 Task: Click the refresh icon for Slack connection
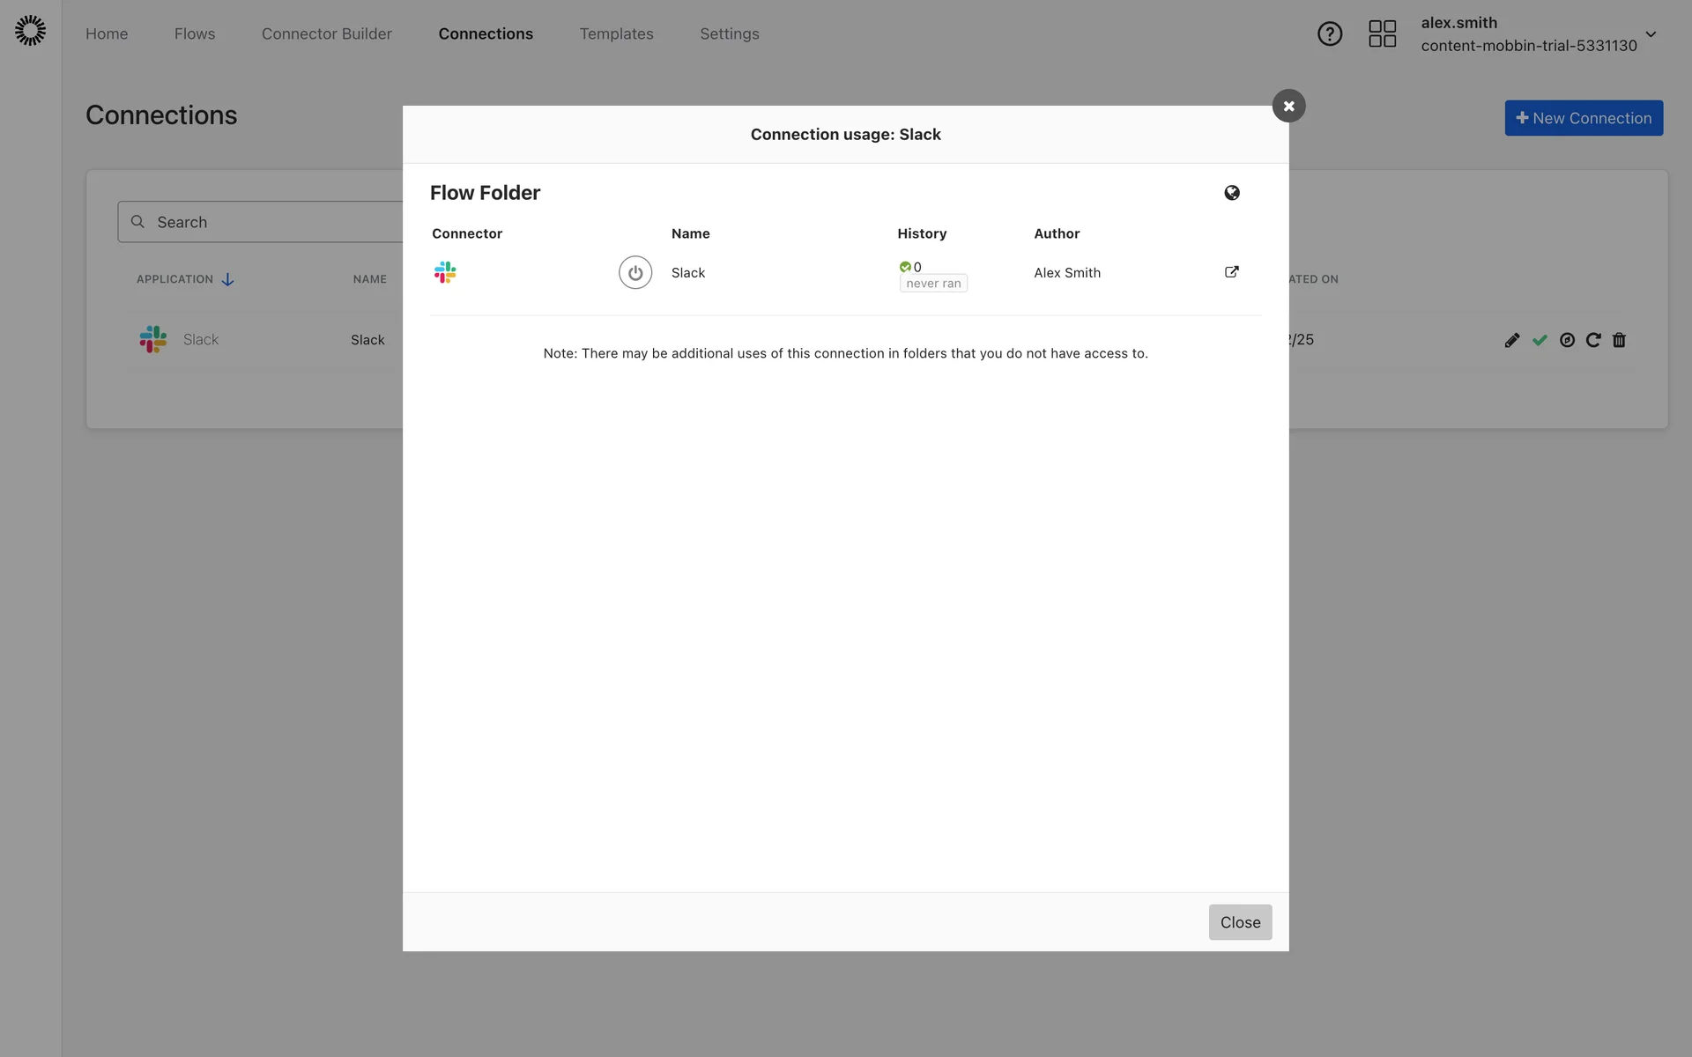(1592, 340)
